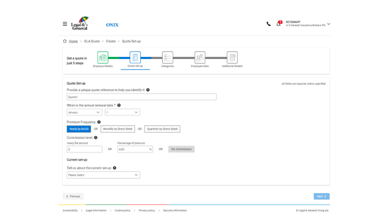388x218 pixels.
Task: Click the Home breadcrumb link
Action: pos(73,41)
